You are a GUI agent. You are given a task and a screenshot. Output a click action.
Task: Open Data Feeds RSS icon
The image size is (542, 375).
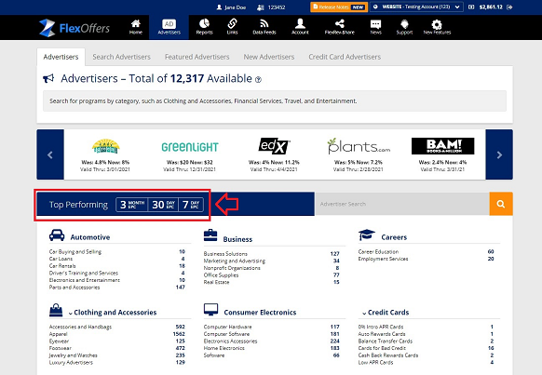pos(264,23)
